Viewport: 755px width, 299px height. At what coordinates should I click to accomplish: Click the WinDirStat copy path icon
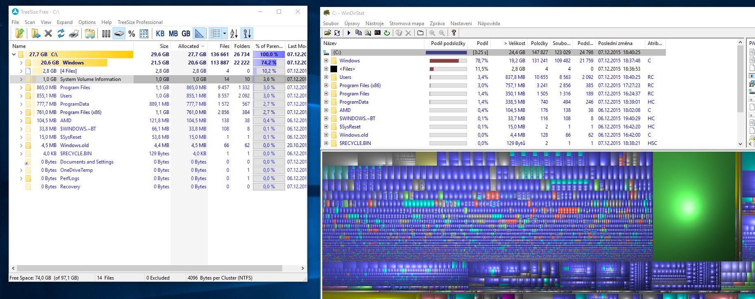358,33
